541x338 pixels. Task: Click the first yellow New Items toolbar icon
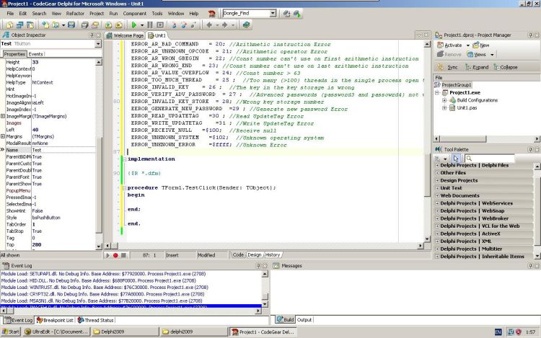(9, 25)
